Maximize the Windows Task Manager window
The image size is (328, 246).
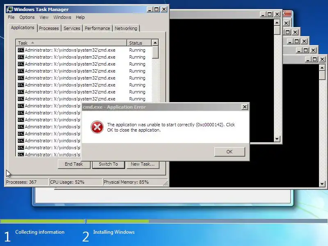[157, 9]
